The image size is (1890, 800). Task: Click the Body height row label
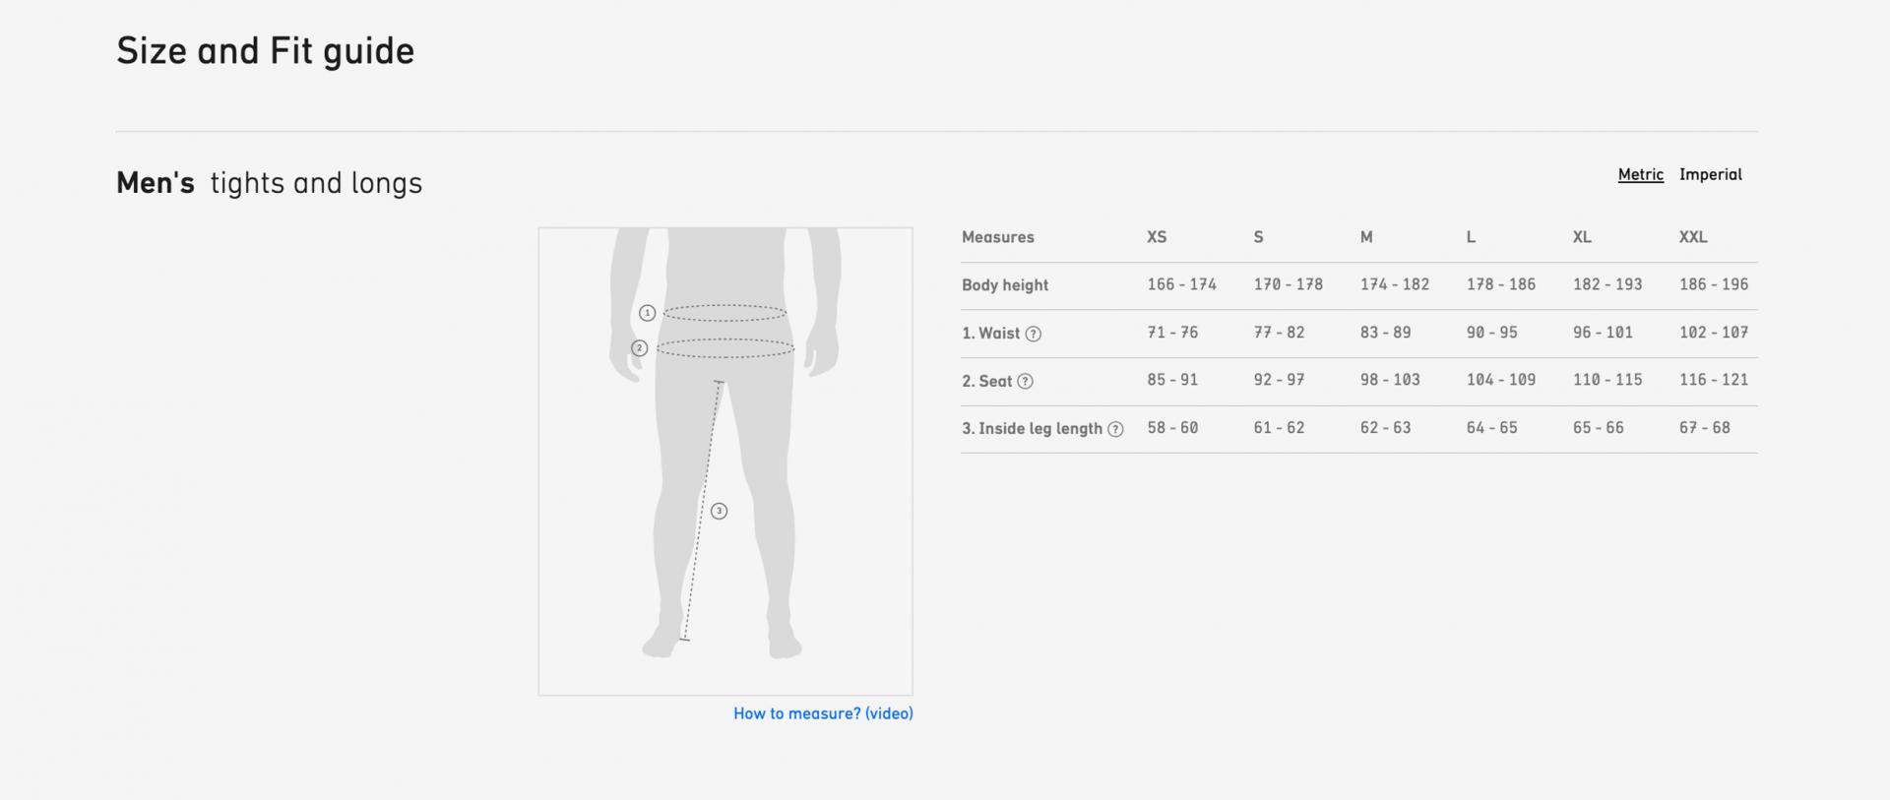(x=1005, y=285)
